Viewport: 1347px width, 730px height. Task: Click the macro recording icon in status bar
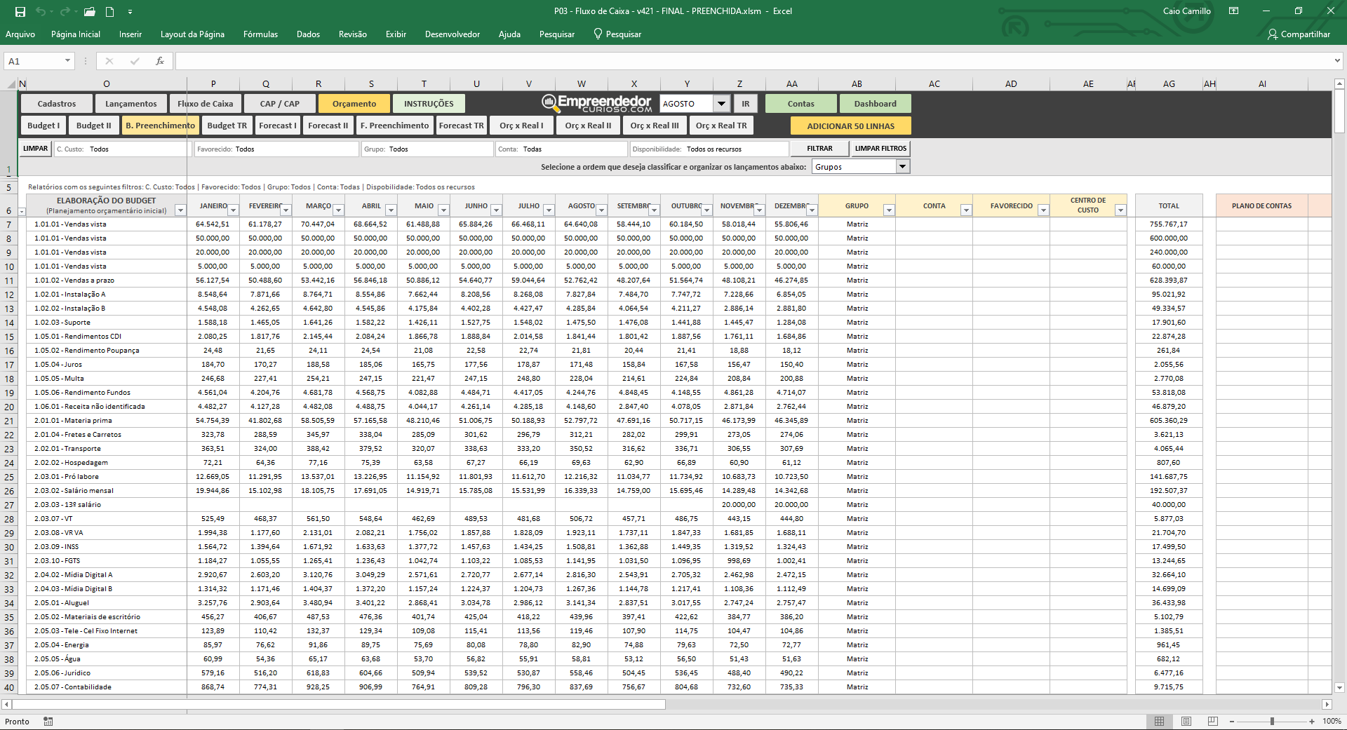point(48,721)
